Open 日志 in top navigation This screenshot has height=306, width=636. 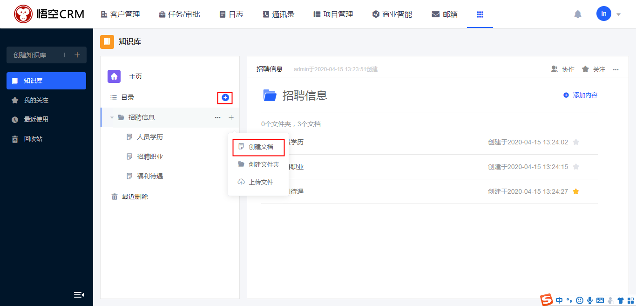(x=231, y=14)
